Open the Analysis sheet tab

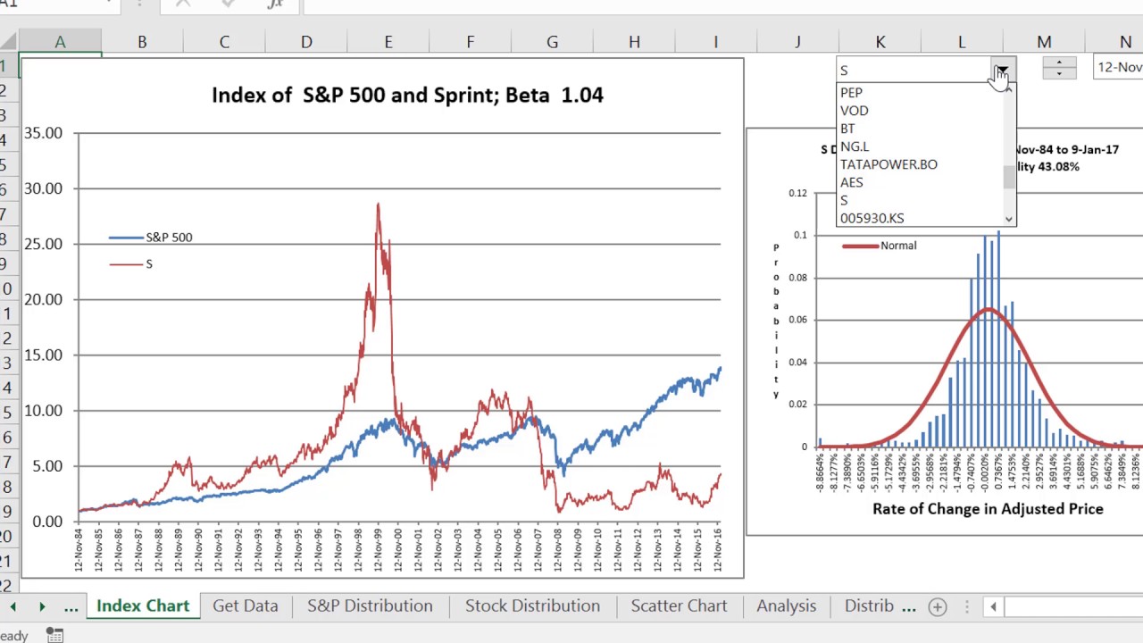786,605
